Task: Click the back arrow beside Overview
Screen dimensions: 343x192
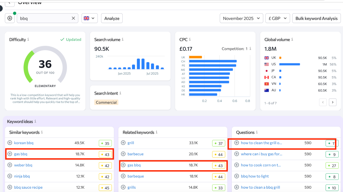Action: (x=10, y=3)
